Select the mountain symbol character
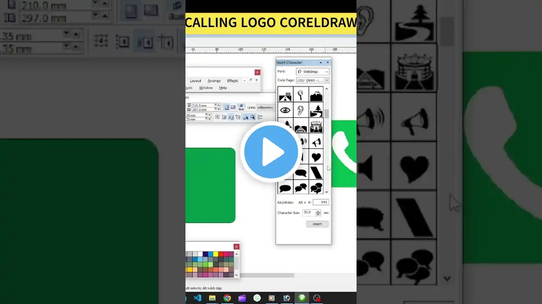The height and width of the screenshot is (304, 542). point(316,95)
